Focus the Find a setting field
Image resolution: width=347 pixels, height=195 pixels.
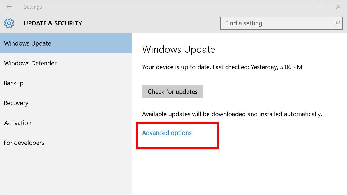[281, 23]
